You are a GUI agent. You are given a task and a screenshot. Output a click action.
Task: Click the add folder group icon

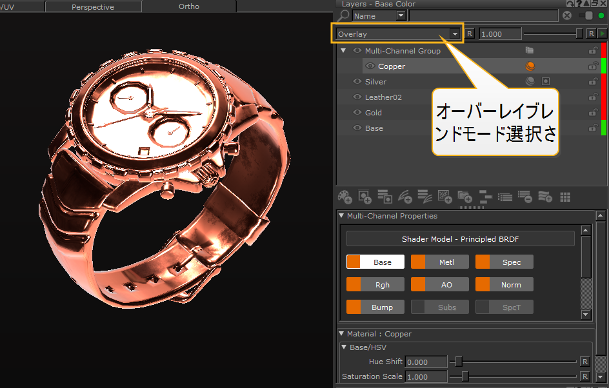point(464,197)
